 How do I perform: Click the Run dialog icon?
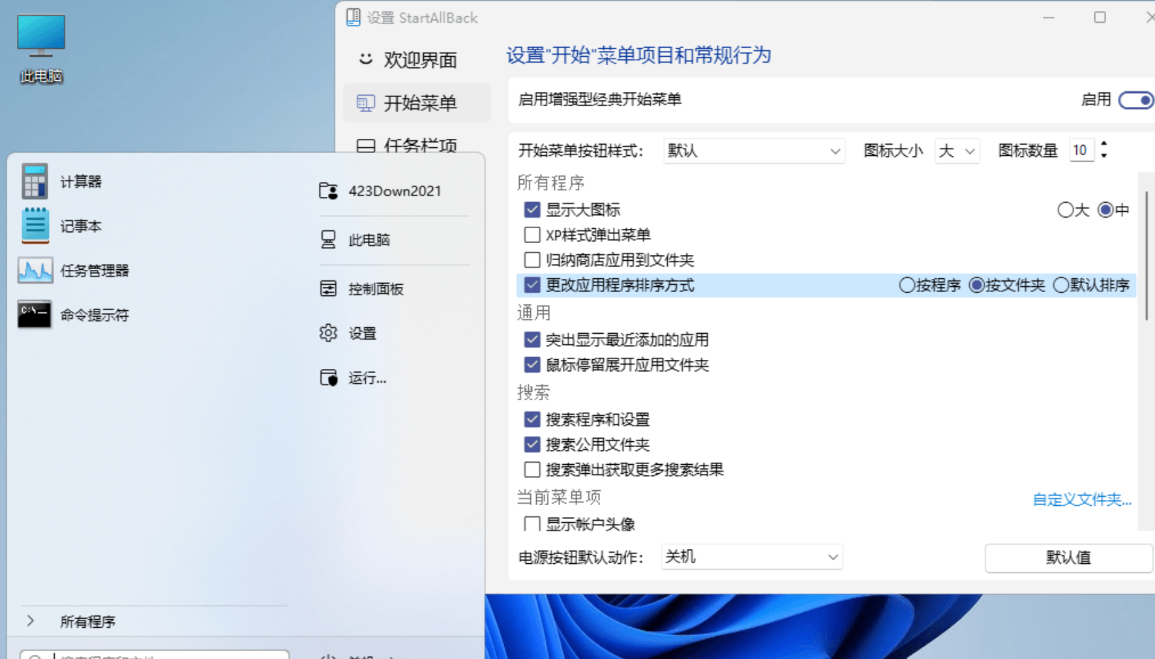coord(328,377)
